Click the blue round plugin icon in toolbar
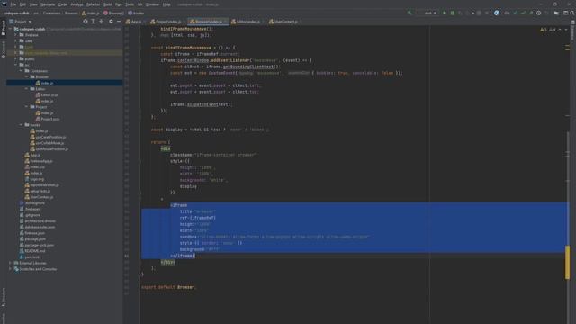Viewport: 576px width, 324px height. (x=497, y=13)
